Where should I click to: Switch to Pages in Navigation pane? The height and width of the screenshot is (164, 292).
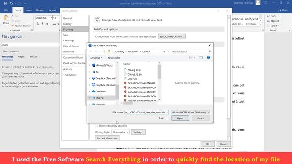21,56
